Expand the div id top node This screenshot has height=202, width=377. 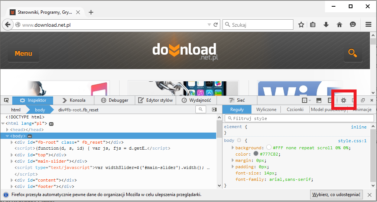coord(12,155)
